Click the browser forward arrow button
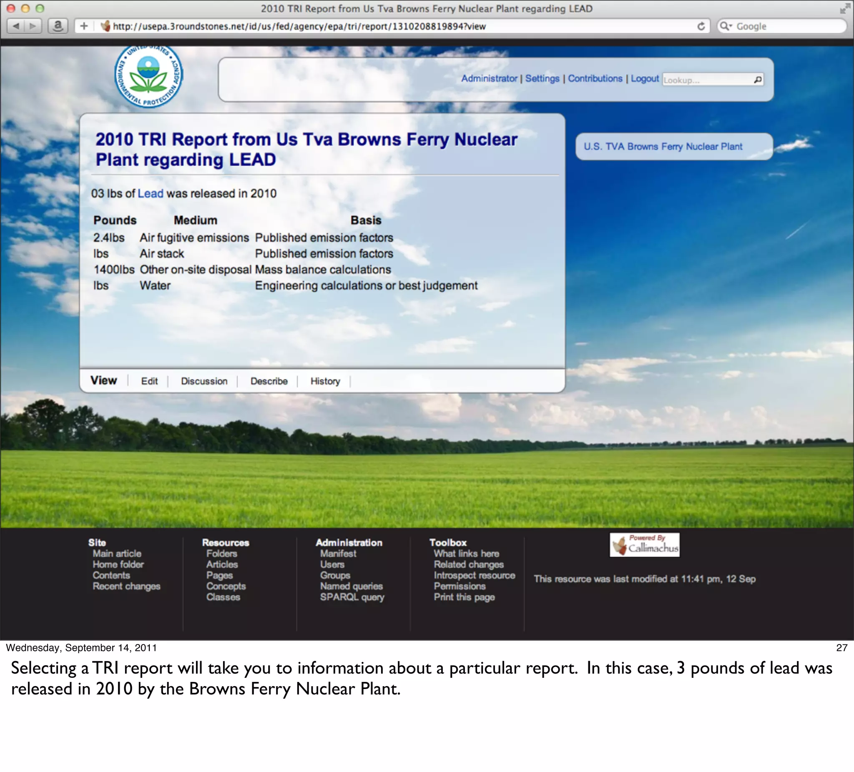The width and height of the screenshot is (854, 772). 33,26
